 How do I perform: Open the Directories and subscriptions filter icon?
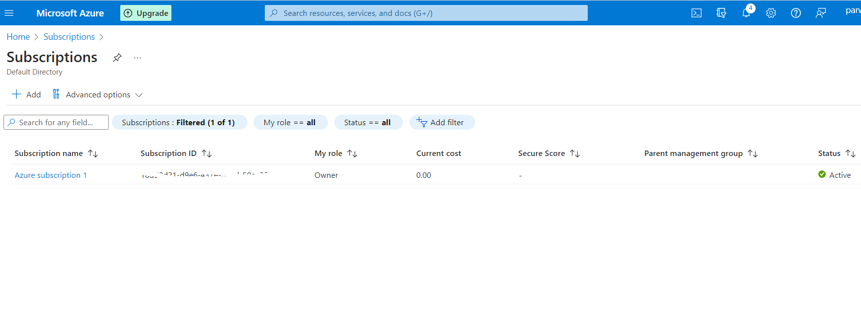point(721,13)
